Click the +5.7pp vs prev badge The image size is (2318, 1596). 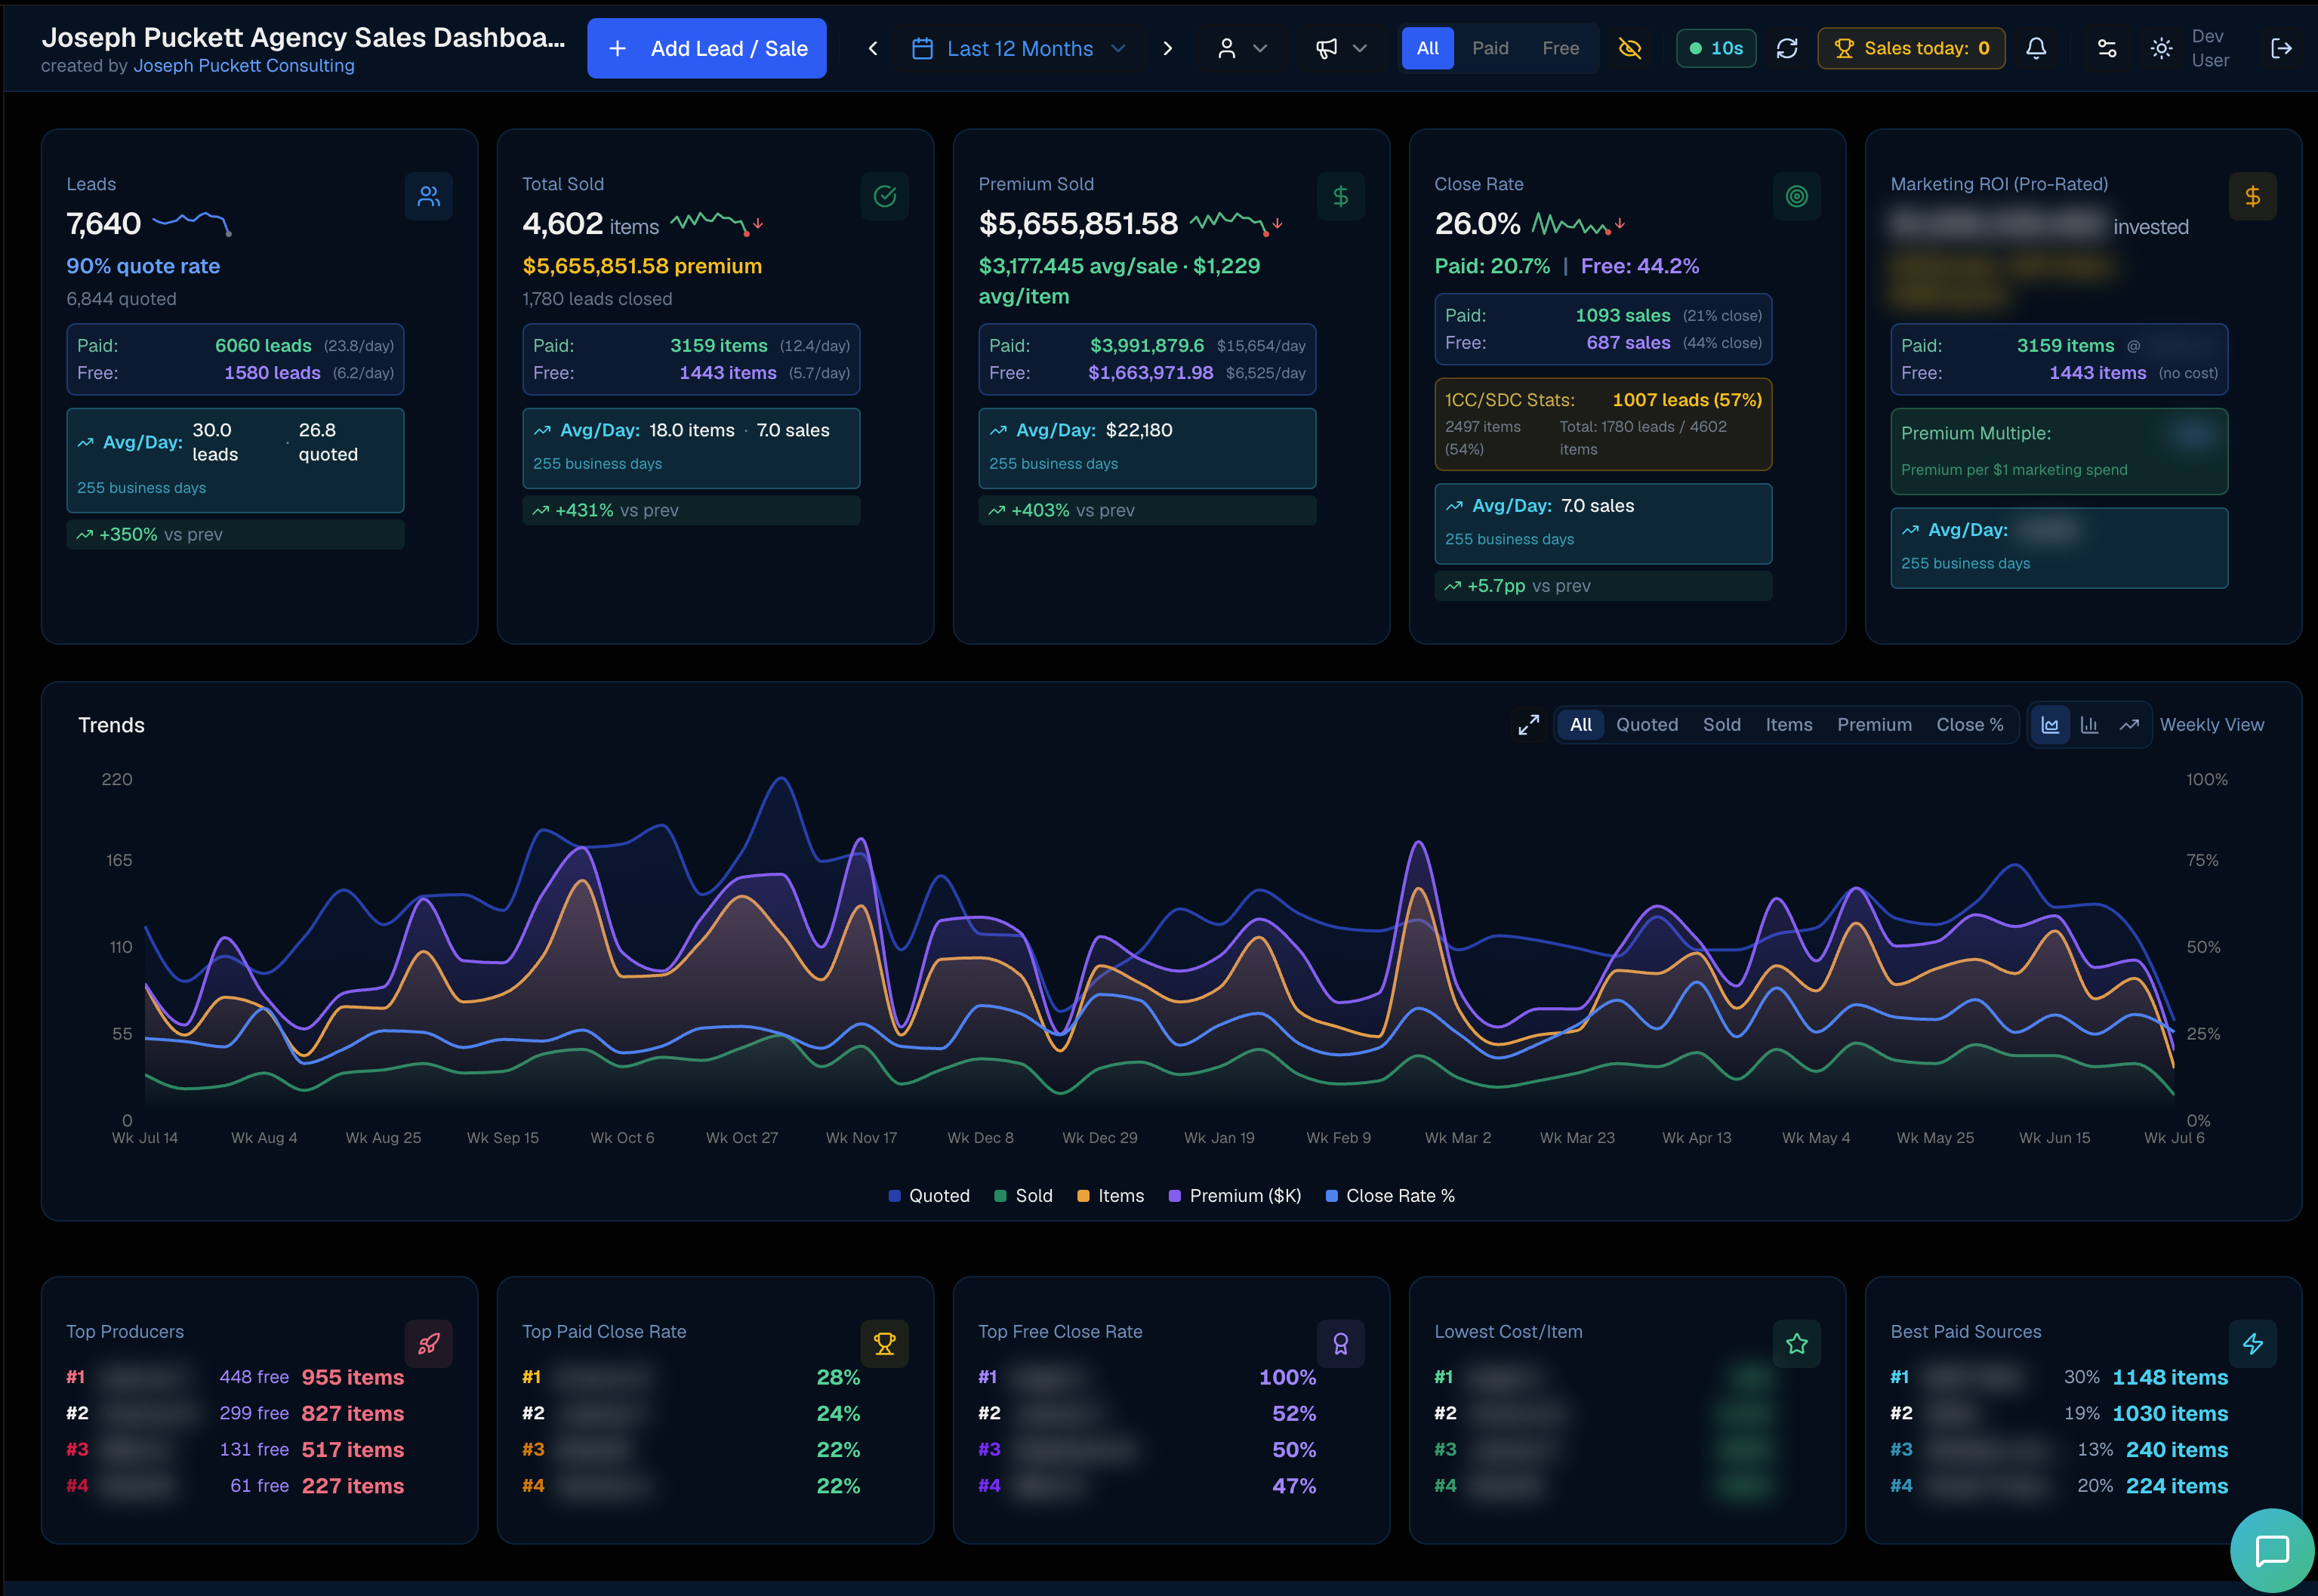pyautogui.click(x=1603, y=586)
